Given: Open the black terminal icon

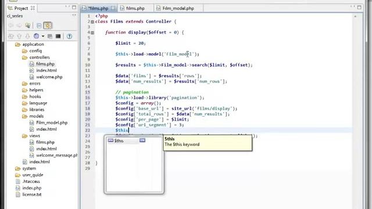Looking at the screenshot, I should coord(58,36).
